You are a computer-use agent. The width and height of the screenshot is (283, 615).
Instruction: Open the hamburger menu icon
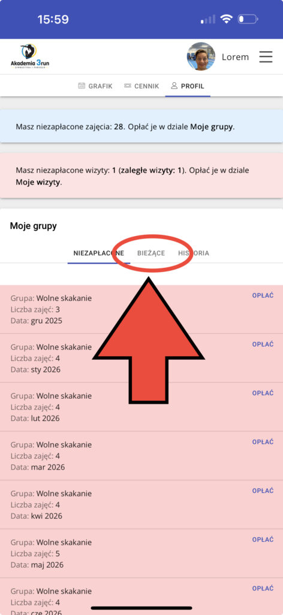tap(266, 57)
